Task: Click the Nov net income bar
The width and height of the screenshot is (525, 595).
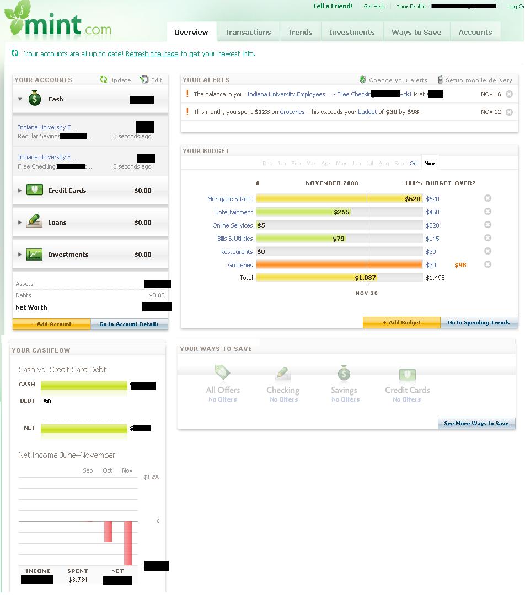Action: click(x=128, y=543)
